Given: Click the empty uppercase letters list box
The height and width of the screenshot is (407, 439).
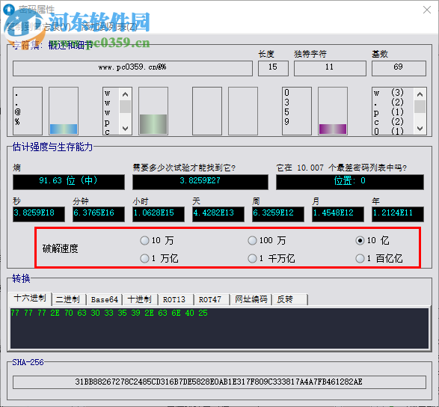Looking at the screenshot, I should click(x=207, y=111).
